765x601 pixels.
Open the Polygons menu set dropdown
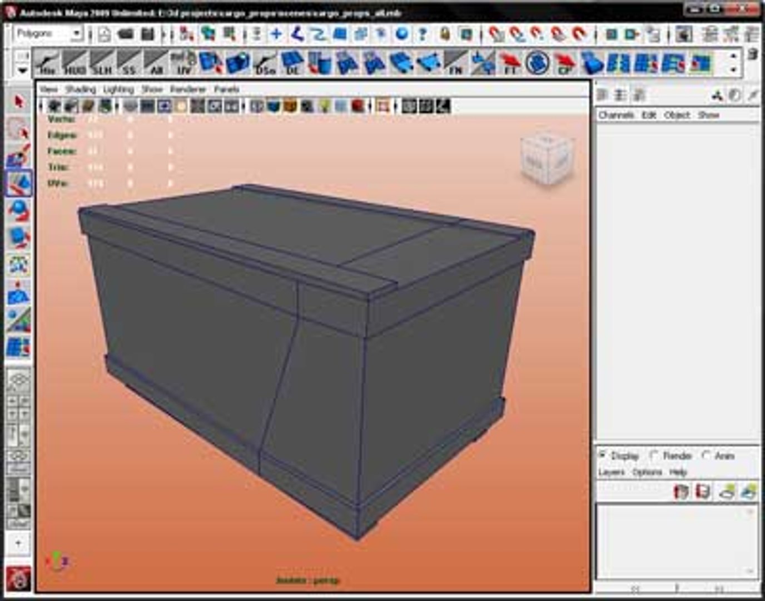click(x=48, y=34)
